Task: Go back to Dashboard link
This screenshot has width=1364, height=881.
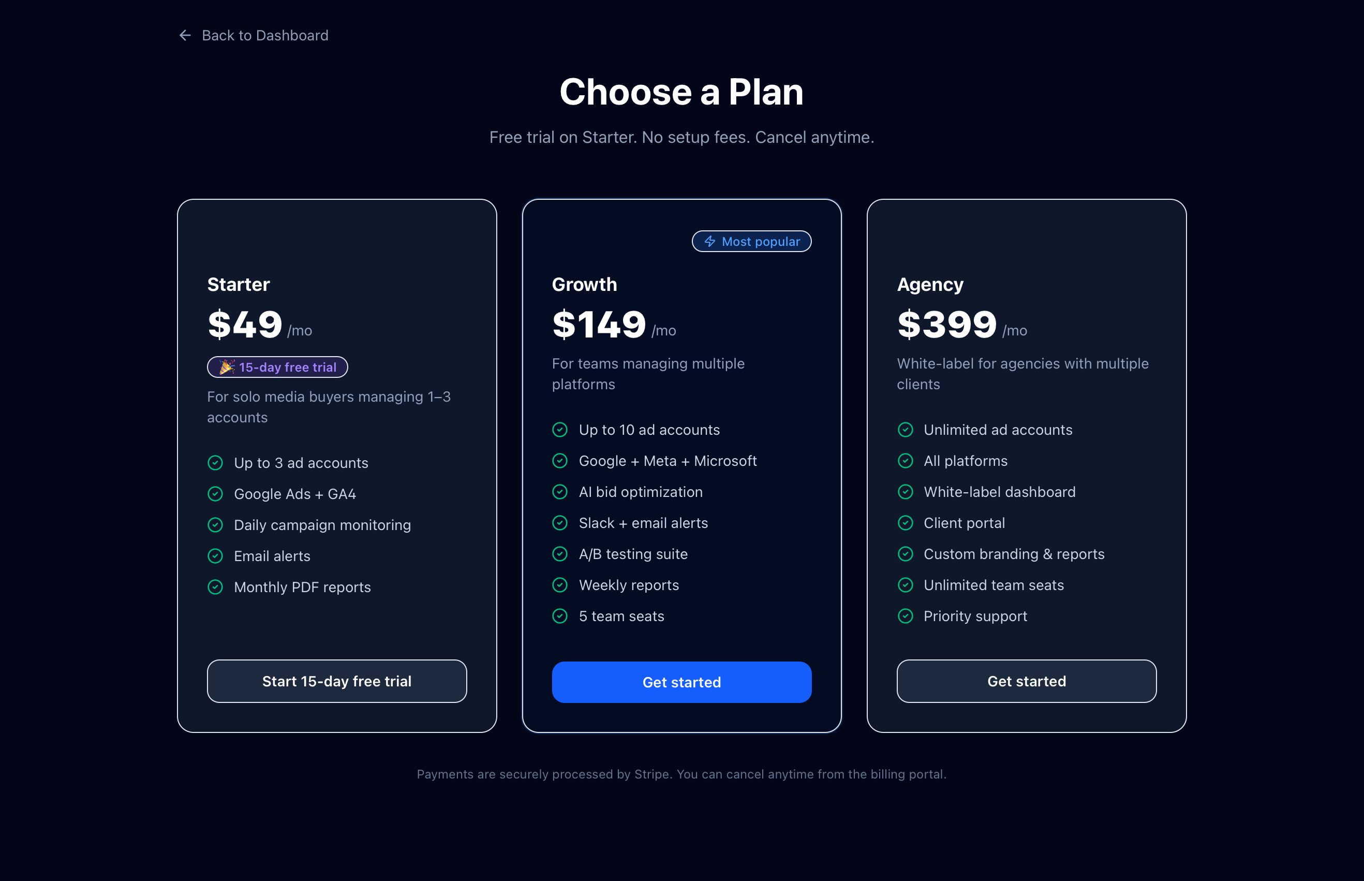Action: pos(265,36)
